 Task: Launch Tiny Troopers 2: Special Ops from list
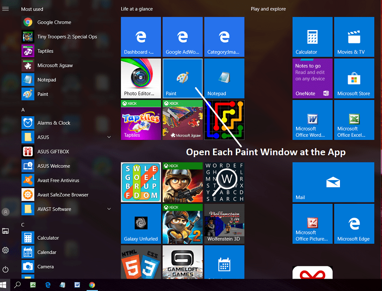(x=66, y=37)
